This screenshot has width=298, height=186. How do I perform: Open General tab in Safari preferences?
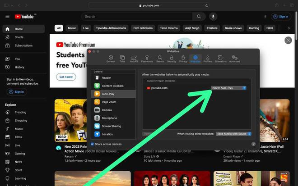click(x=111, y=59)
